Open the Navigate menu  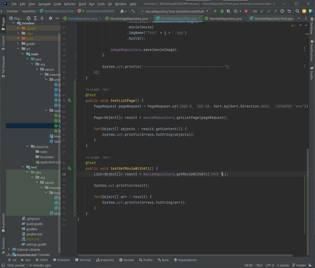click(44, 4)
